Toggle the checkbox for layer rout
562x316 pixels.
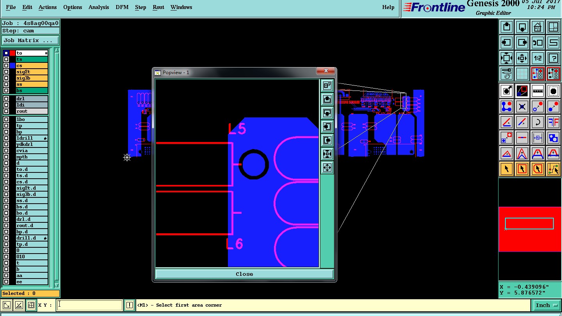(x=6, y=111)
